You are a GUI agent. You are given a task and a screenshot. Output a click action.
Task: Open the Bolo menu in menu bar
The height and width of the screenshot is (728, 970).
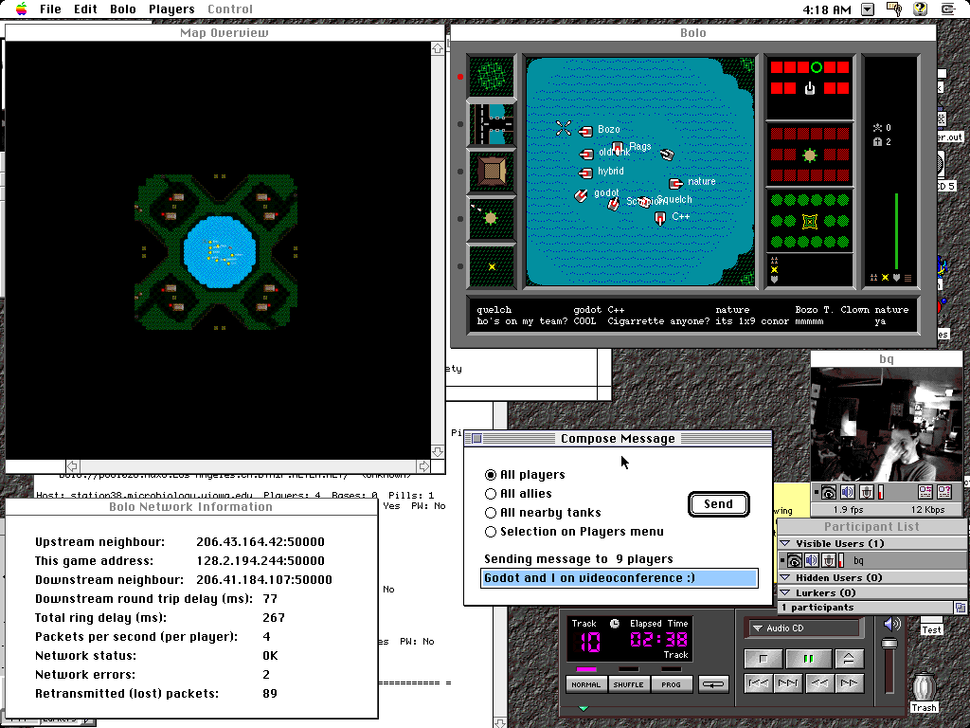[x=123, y=9]
